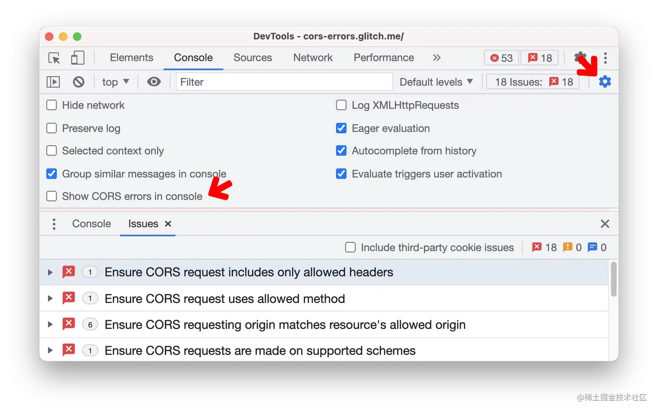Uncheck Eager evaluation
This screenshot has height=413, width=658.
pyautogui.click(x=342, y=128)
